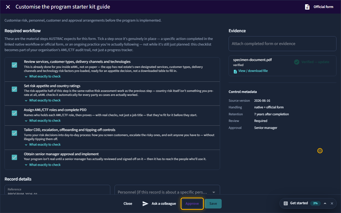Click the Retention value 7 years after completion
This screenshot has height=213, width=341.
[x=271, y=114]
